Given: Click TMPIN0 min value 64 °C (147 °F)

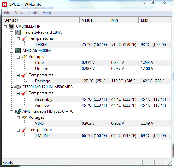Looking at the screenshot, I should click(x=124, y=136).
